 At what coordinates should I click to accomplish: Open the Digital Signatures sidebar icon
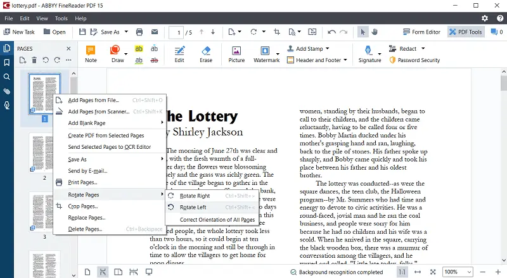pos(7,105)
